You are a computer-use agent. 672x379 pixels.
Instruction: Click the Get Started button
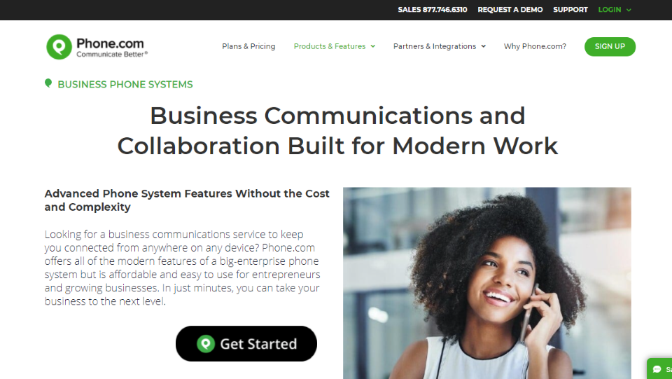[246, 344]
